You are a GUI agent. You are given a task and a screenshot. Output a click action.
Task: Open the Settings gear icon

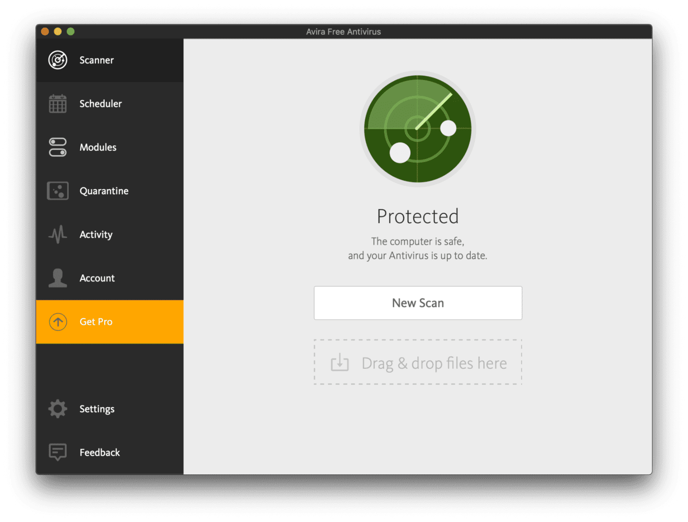(58, 409)
